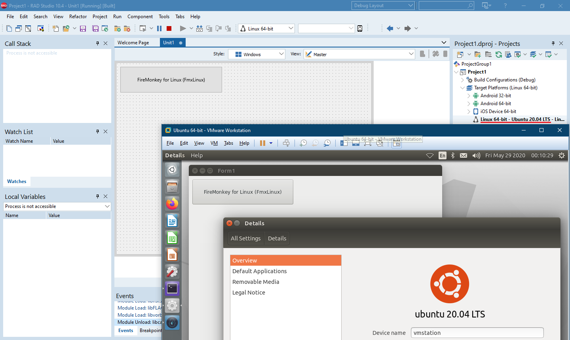Open the Debug Layout dropdown in title bar
Image resolution: width=570 pixels, height=340 pixels.
coord(410,6)
